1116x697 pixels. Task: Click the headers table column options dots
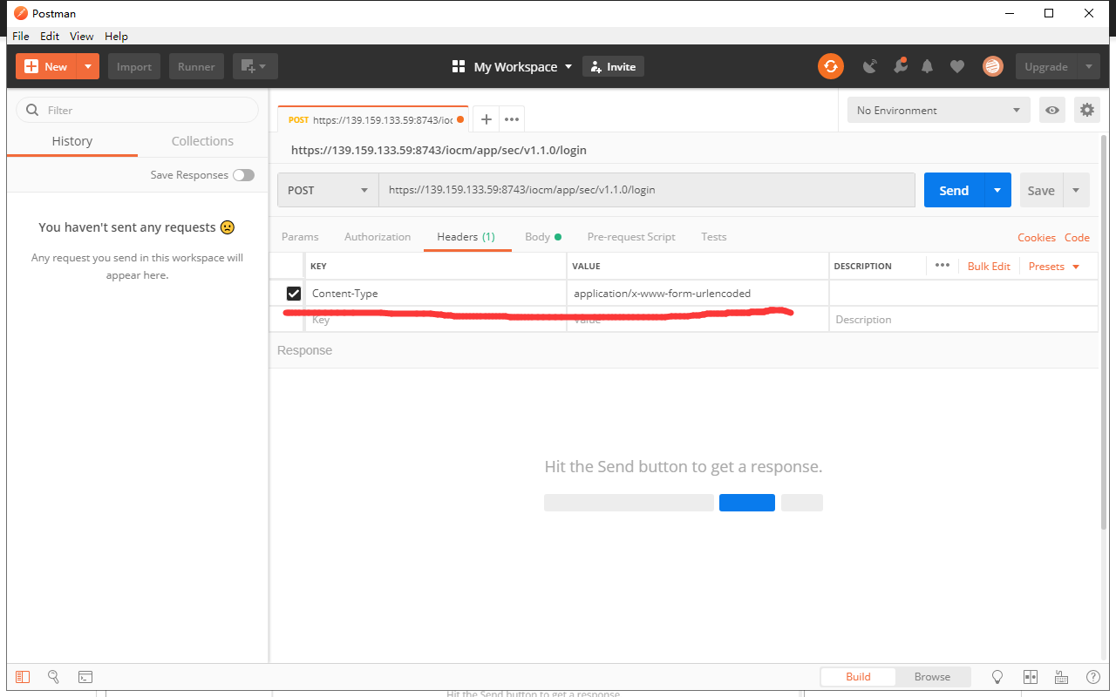(942, 266)
